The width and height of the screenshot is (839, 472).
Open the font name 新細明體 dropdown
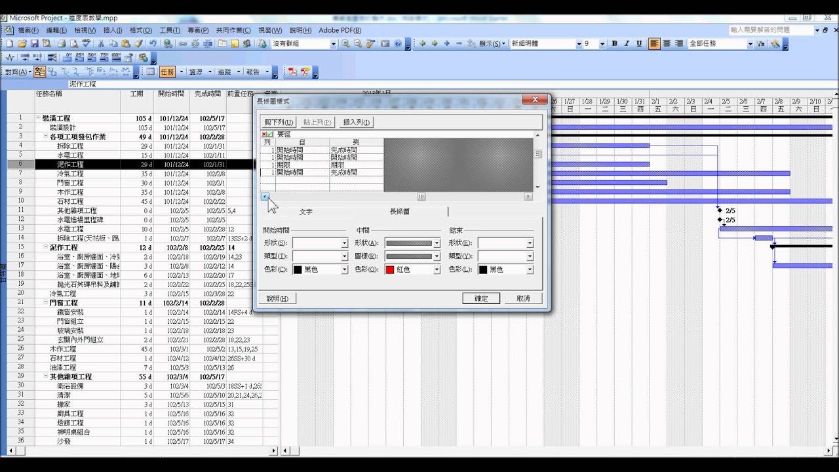click(579, 43)
